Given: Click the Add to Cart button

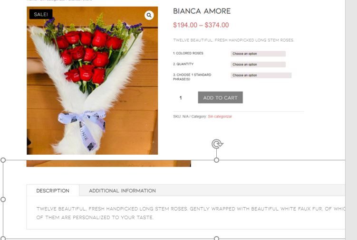Looking at the screenshot, I should coord(221,98).
